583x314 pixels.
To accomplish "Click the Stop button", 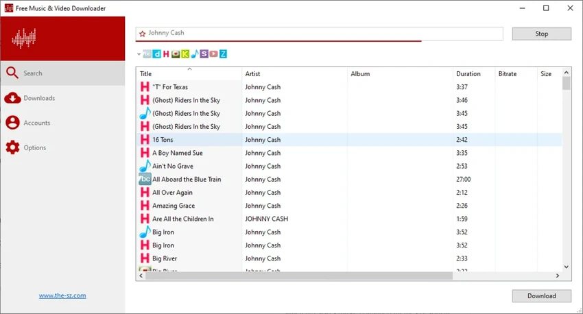I will coord(541,34).
